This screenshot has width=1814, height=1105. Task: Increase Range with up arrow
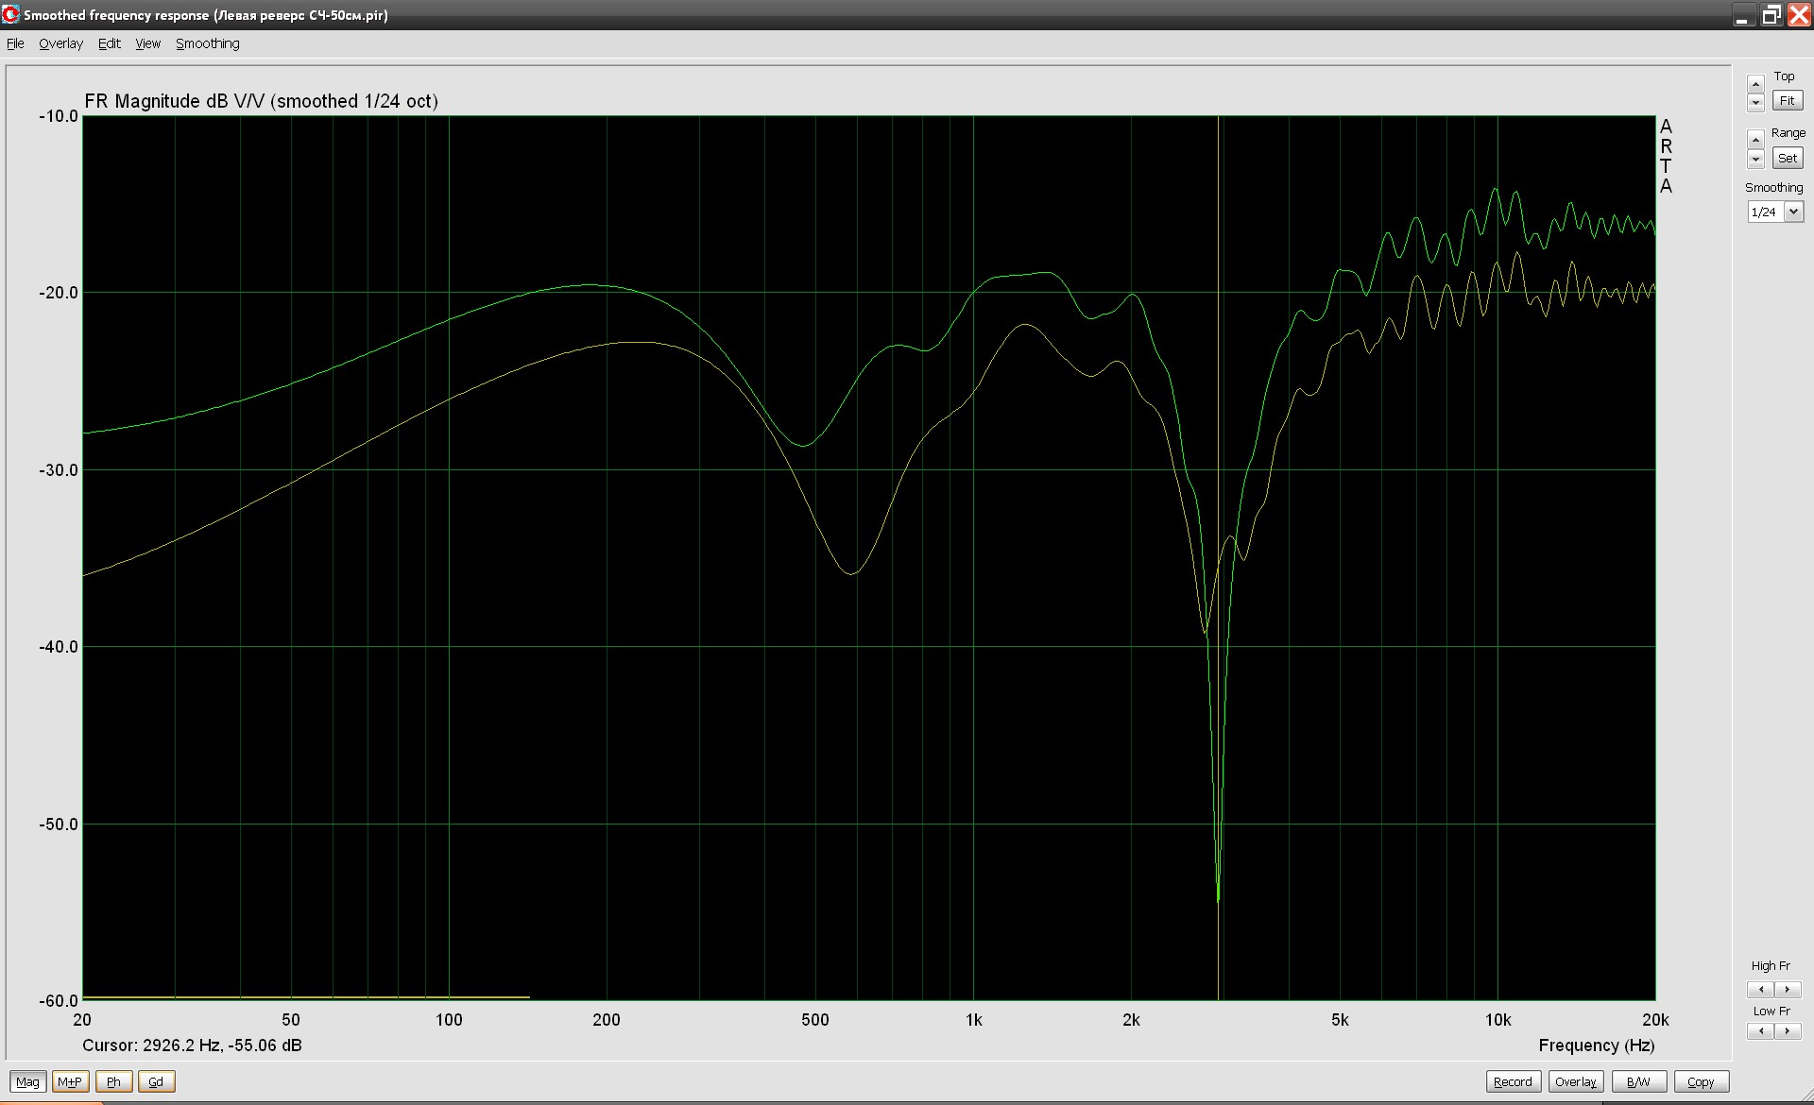click(x=1755, y=140)
